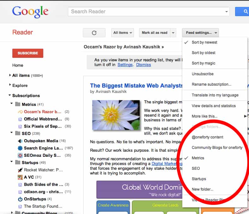249x214 pixels.
Task: Open the All items dropdown
Action: (122, 33)
